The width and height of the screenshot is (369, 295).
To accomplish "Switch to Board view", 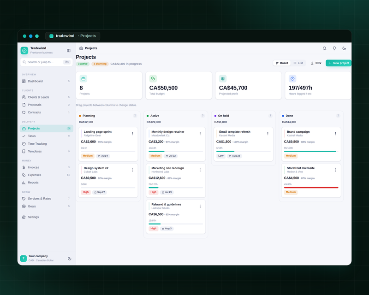I will 282,63.
